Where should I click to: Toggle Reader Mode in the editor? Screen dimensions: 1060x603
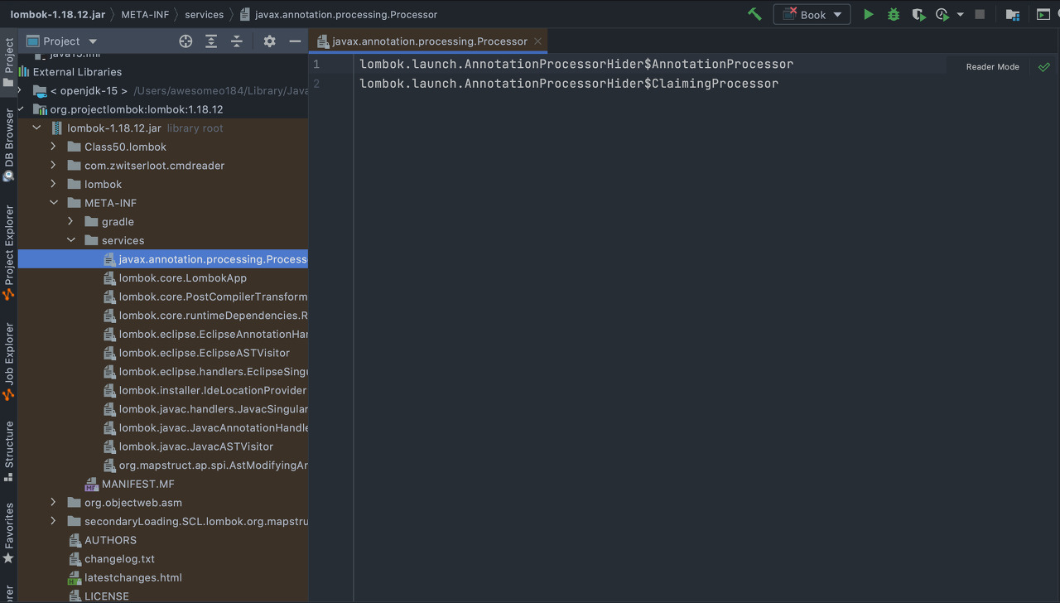pos(992,66)
